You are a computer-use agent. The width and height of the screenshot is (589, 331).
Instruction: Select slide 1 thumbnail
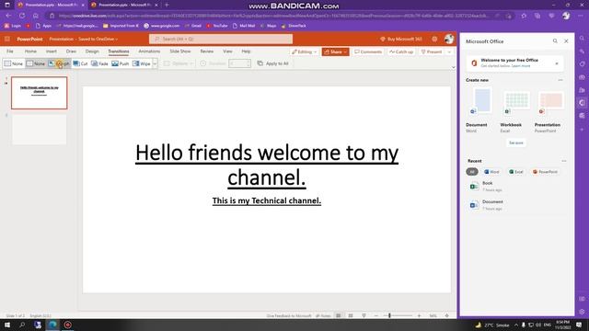tap(39, 93)
